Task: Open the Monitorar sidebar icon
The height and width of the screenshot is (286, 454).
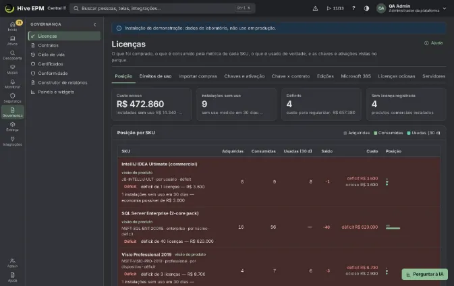Action: click(12, 84)
